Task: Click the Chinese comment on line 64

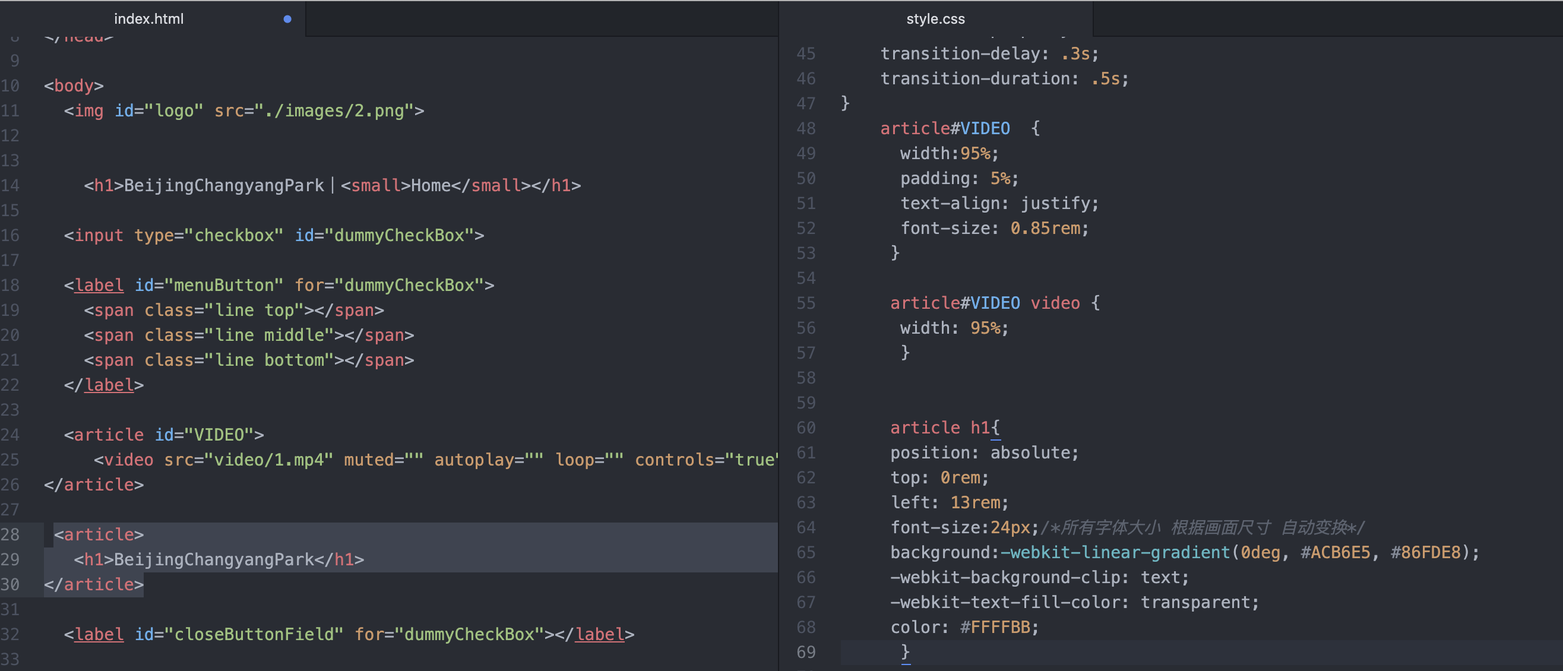Action: 1202,527
